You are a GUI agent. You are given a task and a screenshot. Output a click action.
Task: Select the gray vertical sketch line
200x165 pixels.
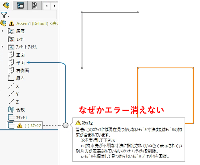(82, 40)
